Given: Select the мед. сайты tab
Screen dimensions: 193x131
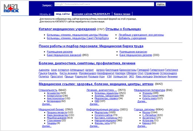Looking at the screenshot, I should 63,14.
